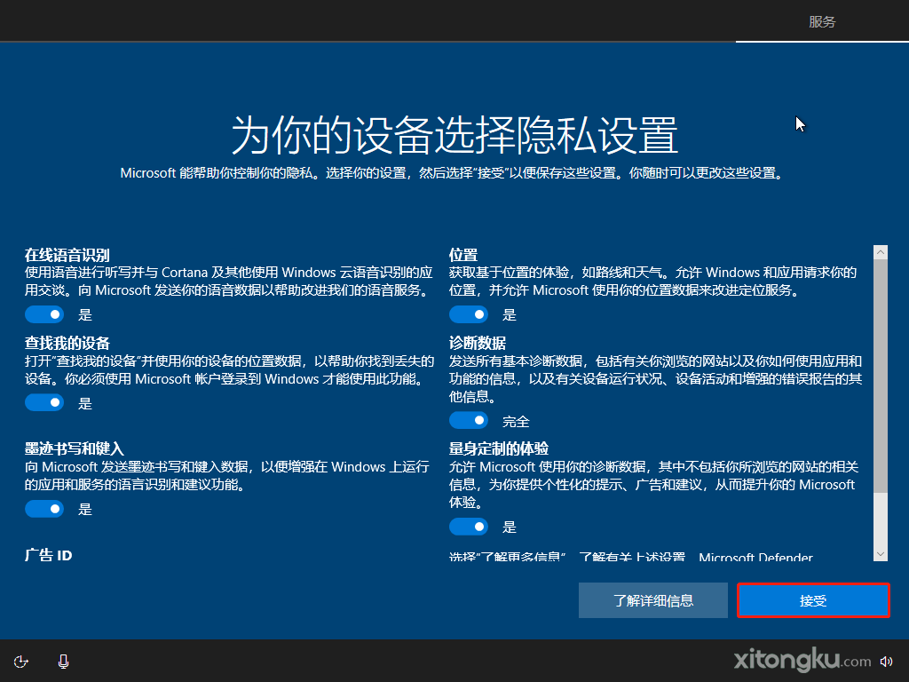
Task: Click the volume speaker icon
Action: pos(886,662)
